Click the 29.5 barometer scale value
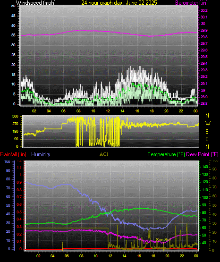 (x=204, y=57)
